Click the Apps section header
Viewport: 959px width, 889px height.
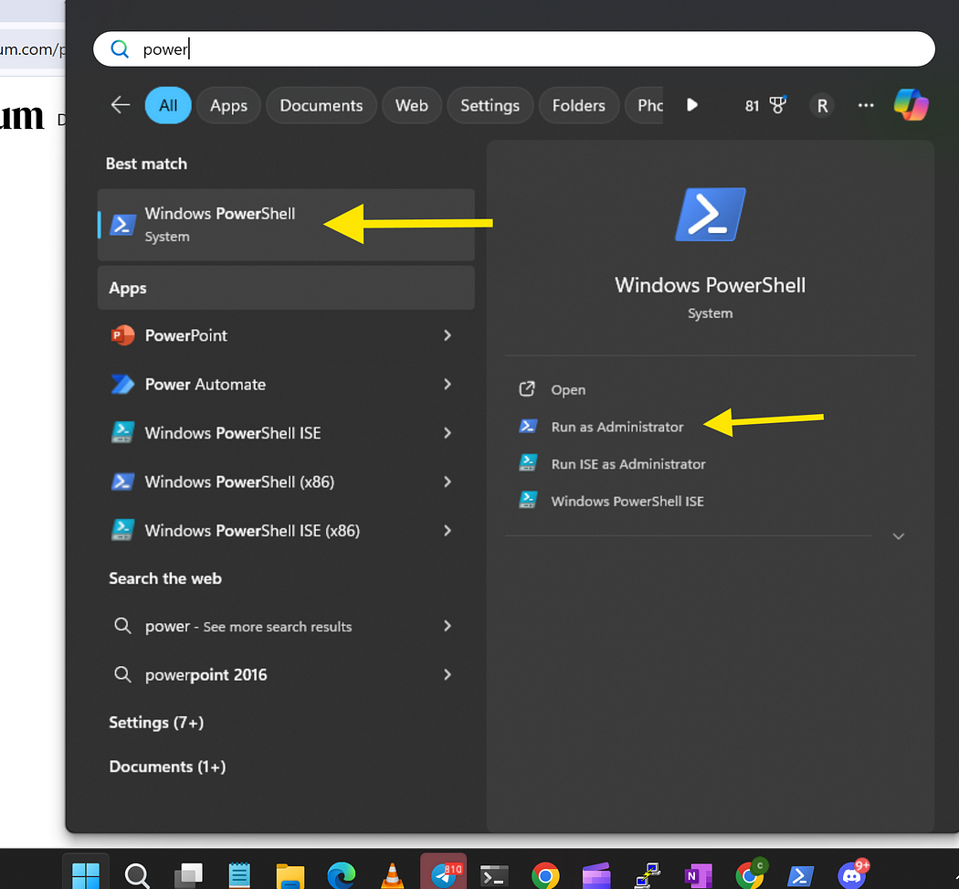286,288
